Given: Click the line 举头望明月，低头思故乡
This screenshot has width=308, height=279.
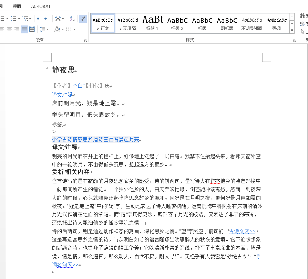Looking at the screenshot, I should pyautogui.click(x=85, y=115).
